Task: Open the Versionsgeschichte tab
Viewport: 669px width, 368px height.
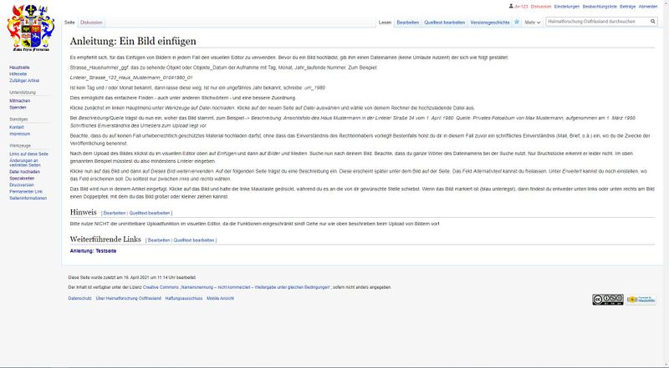Action: click(490, 22)
